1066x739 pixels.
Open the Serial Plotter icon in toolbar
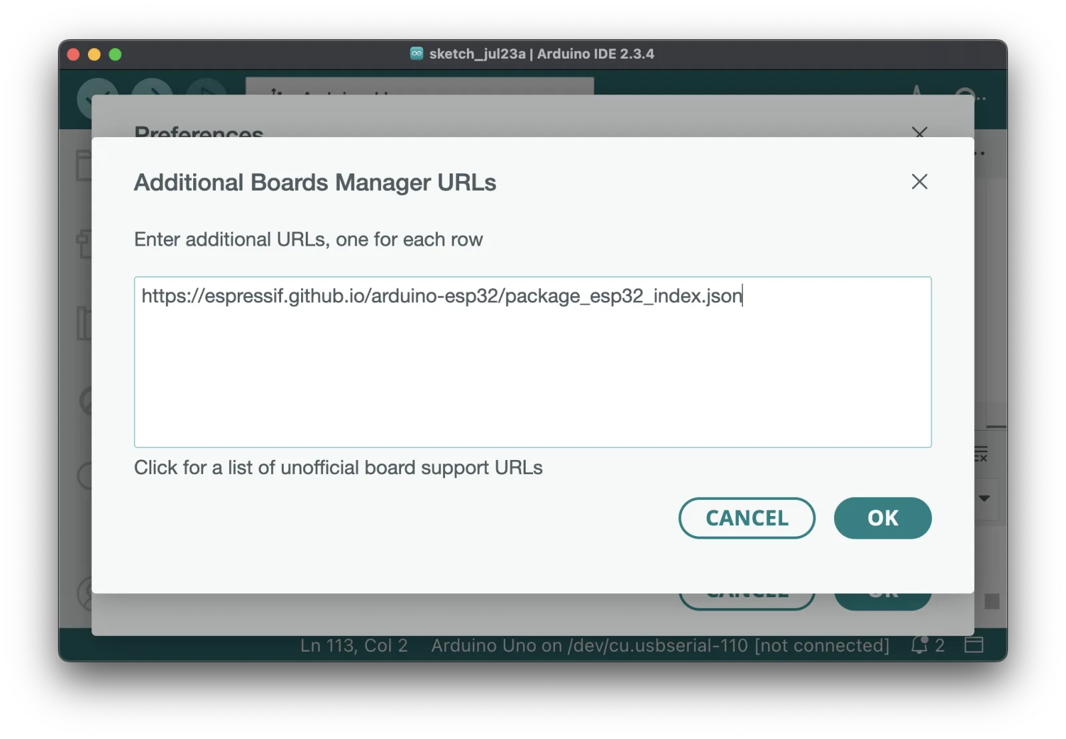[x=917, y=89]
